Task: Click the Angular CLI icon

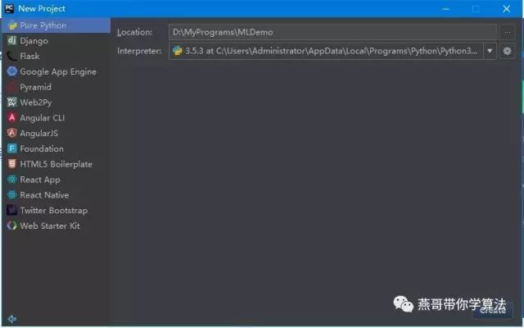Action: point(12,117)
